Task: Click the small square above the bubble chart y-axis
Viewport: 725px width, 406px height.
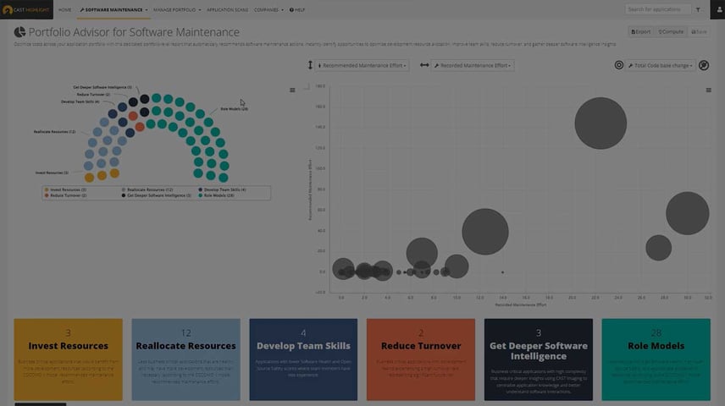Action: pos(307,86)
